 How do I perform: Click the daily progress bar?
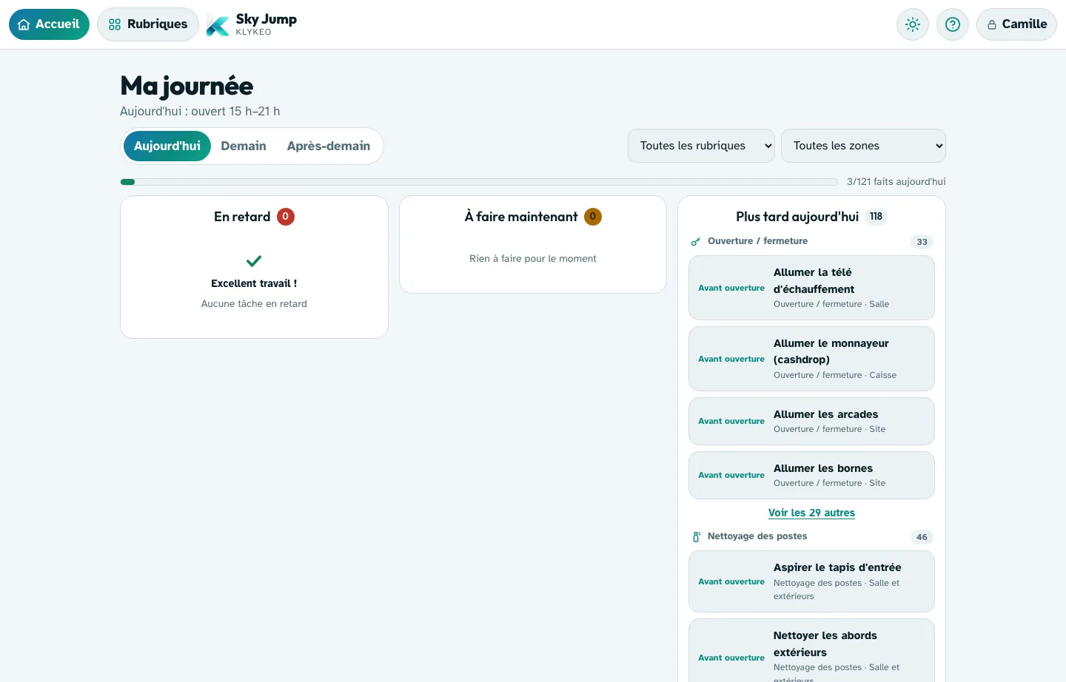point(479,181)
